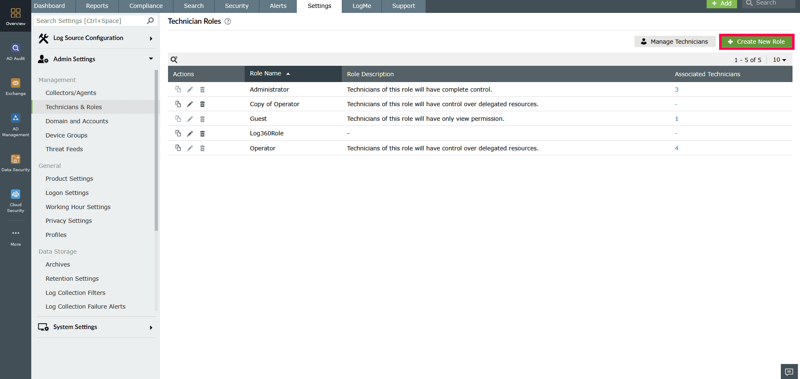Open the page size dropdown showing 10
This screenshot has width=800, height=379.
[779, 60]
